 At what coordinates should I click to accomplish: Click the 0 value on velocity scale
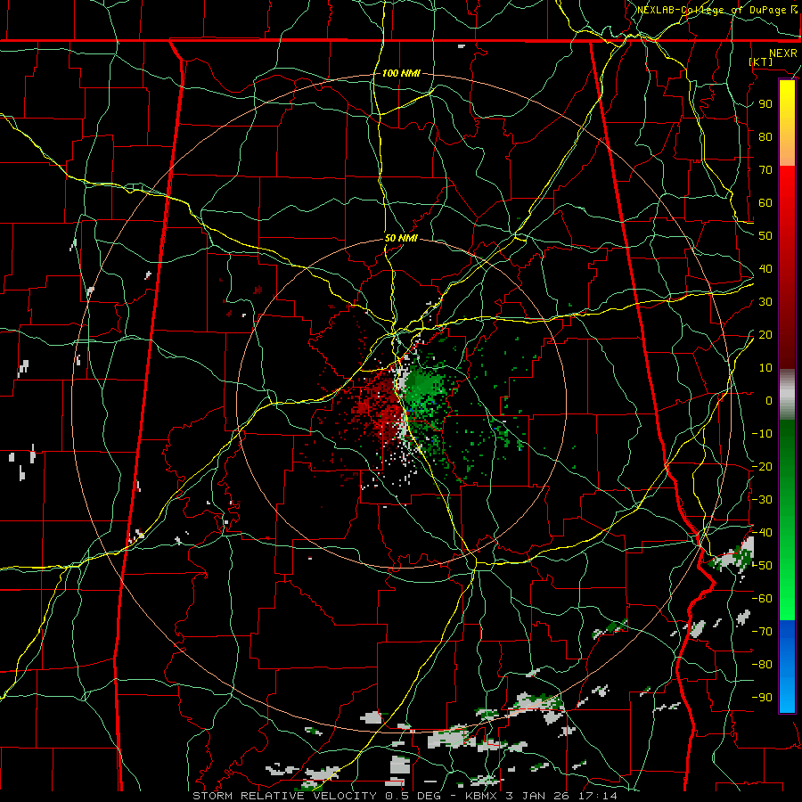tap(769, 400)
